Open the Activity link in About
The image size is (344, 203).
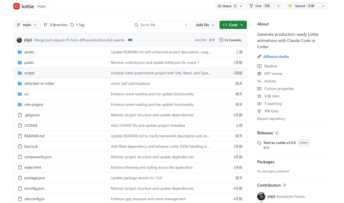tap(270, 81)
